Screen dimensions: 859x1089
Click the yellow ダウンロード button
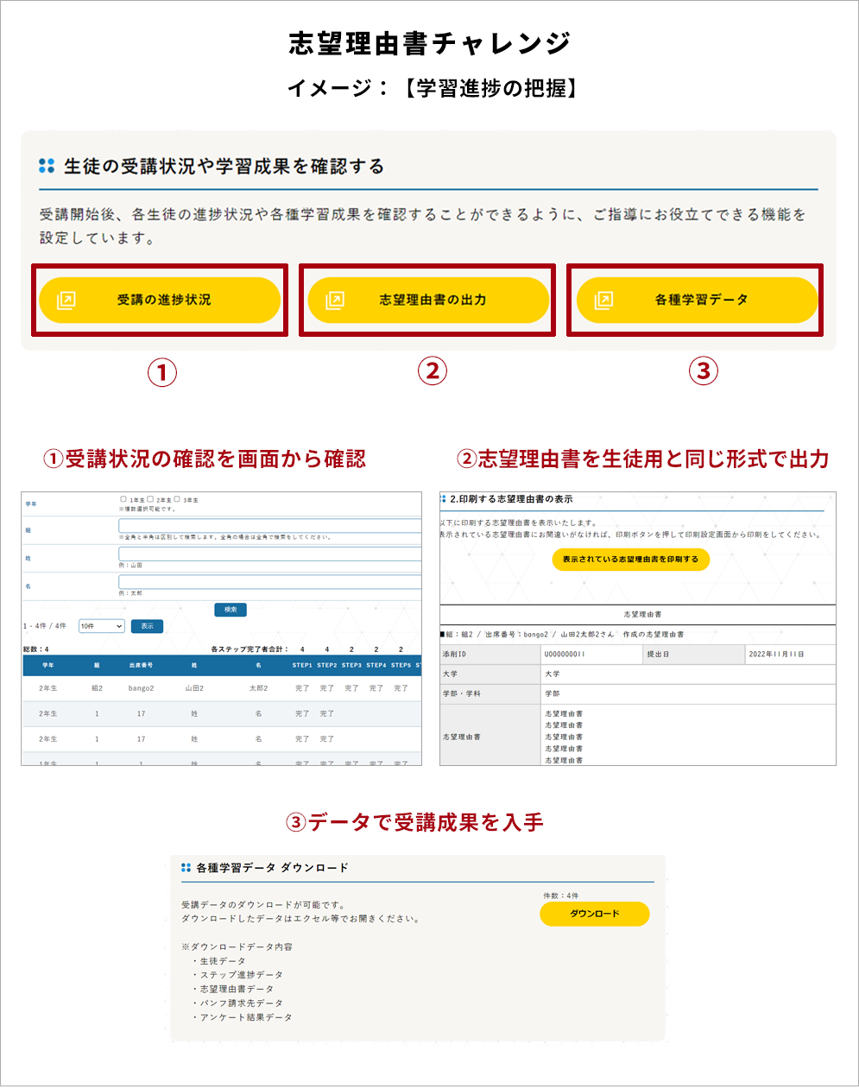pyautogui.click(x=594, y=914)
